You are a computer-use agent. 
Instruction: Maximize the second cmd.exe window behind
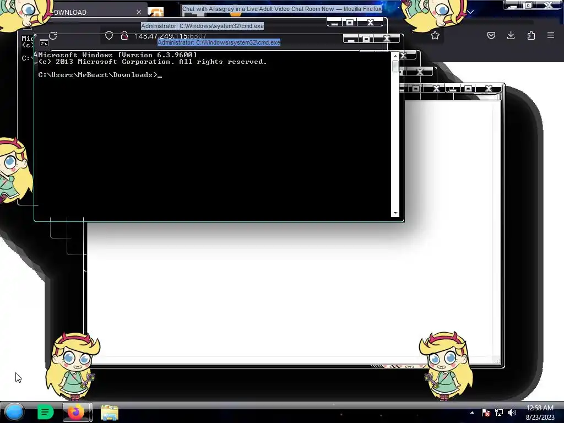click(350, 23)
